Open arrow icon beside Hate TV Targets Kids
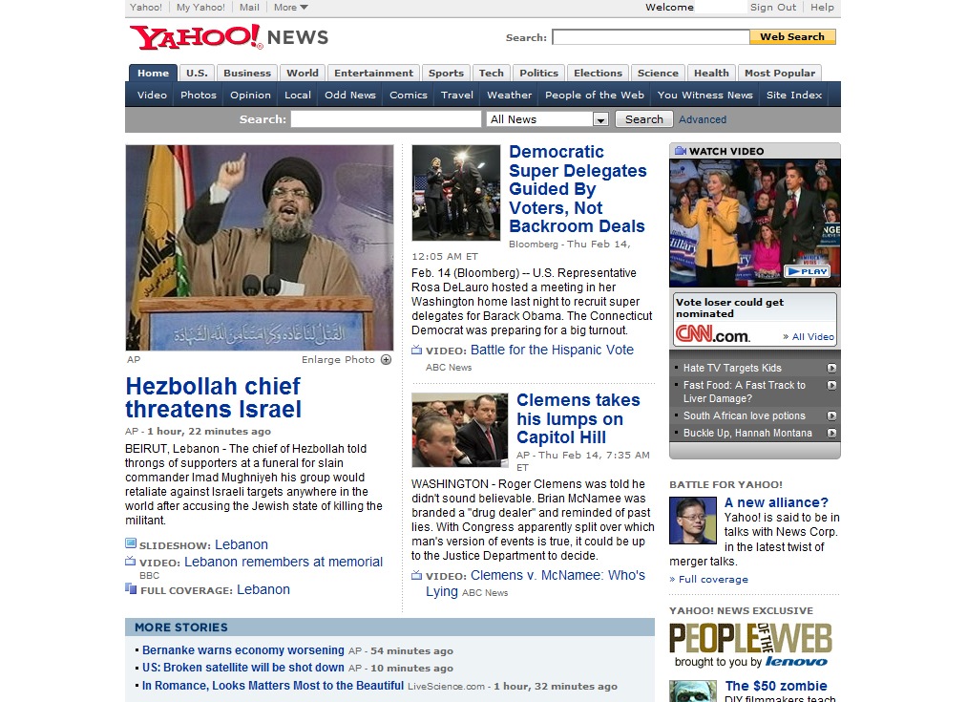 tap(831, 368)
